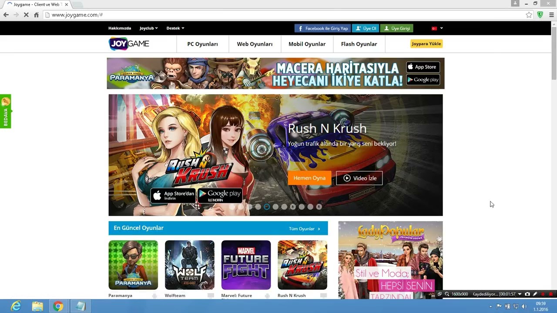Screen dimensions: 557x313
Task: Expand the Destek dropdown menu
Action: click(175, 28)
